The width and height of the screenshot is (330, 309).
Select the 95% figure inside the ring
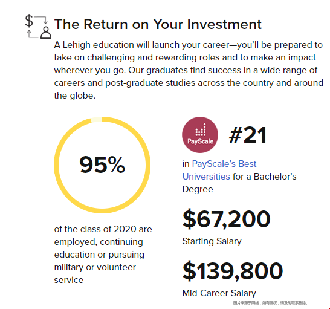[102, 164]
